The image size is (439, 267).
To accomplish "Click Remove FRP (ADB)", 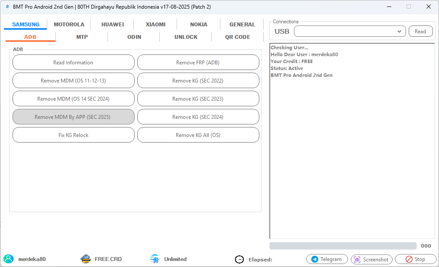I will [x=198, y=62].
